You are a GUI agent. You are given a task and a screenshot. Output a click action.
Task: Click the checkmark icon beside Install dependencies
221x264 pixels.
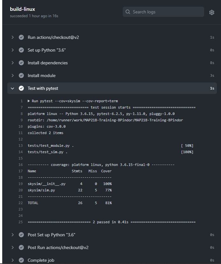21,63
